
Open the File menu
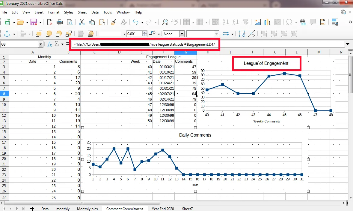click(4, 12)
